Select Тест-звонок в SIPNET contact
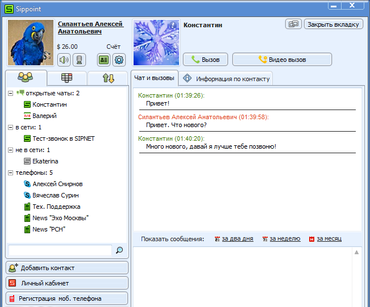 point(59,138)
